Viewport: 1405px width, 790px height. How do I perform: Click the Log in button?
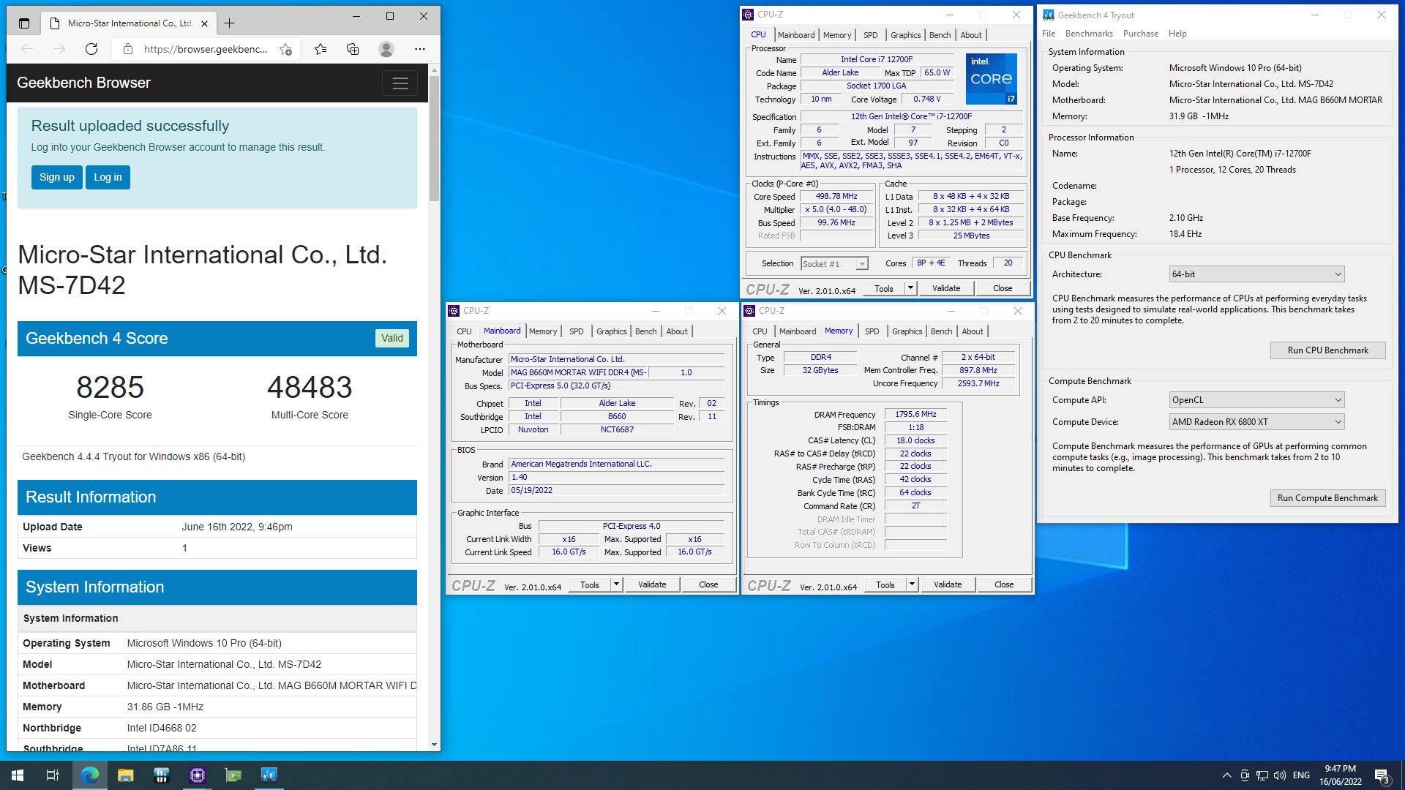point(108,177)
